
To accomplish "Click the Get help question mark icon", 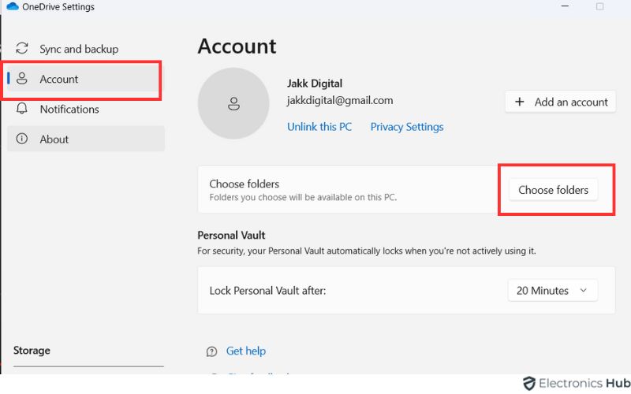I will click(x=211, y=351).
